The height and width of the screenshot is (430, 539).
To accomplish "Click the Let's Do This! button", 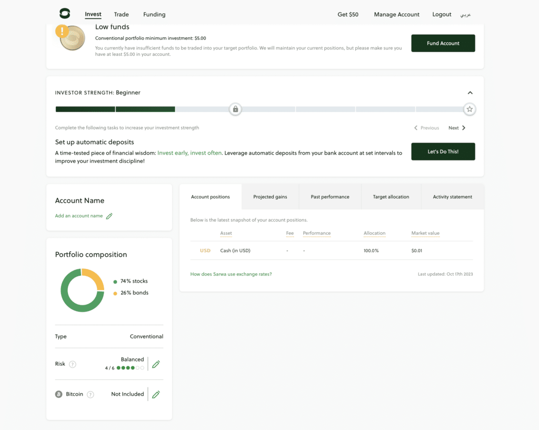I will coord(443,152).
